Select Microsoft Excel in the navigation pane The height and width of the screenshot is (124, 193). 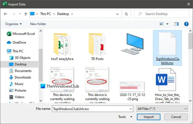pos(21,34)
